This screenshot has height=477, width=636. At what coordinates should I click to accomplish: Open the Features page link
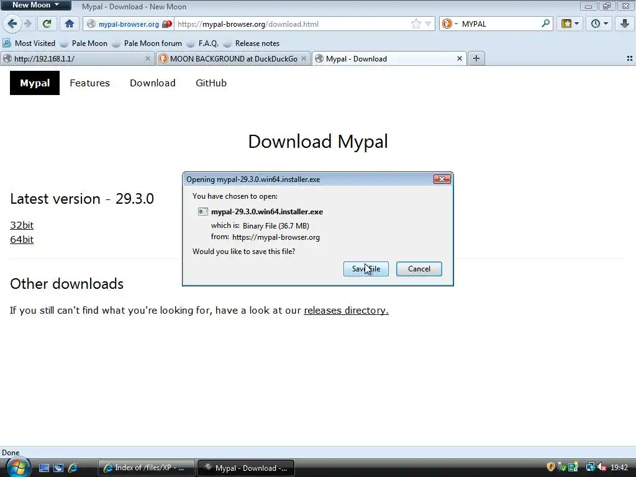[x=89, y=83]
